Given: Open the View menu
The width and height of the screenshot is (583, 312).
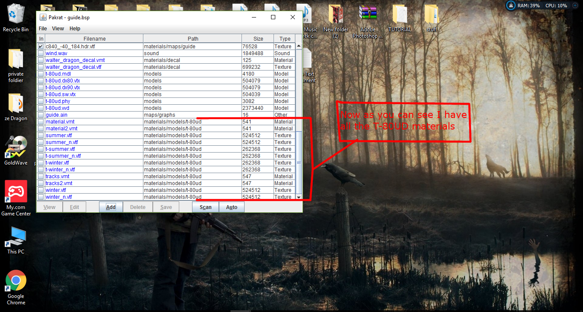Looking at the screenshot, I should pos(58,29).
